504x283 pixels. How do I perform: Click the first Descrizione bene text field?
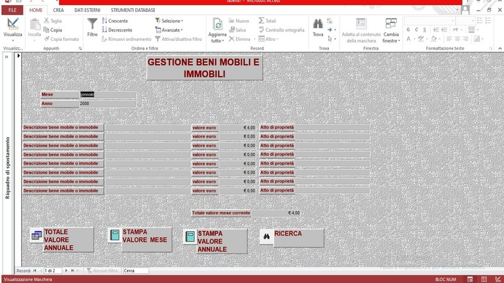coord(148,128)
